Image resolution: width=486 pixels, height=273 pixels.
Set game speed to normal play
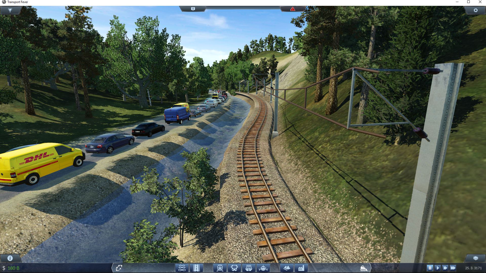pyautogui.click(x=437, y=268)
